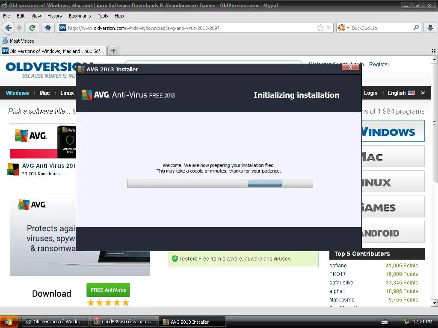This screenshot has height=328, width=438.
Task: Click the page scrollbar down arrow
Action: pyautogui.click(x=434, y=303)
